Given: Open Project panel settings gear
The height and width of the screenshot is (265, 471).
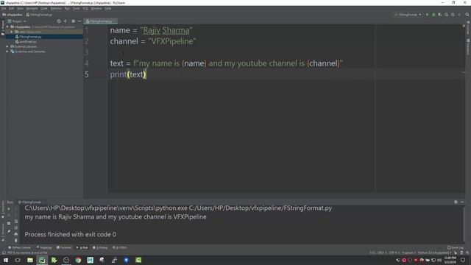Looking at the screenshot, I should [x=73, y=21].
